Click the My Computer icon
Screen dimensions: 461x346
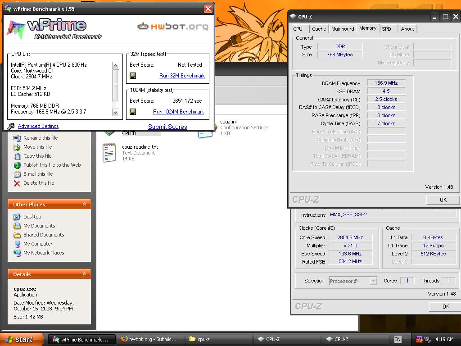pyautogui.click(x=17, y=244)
